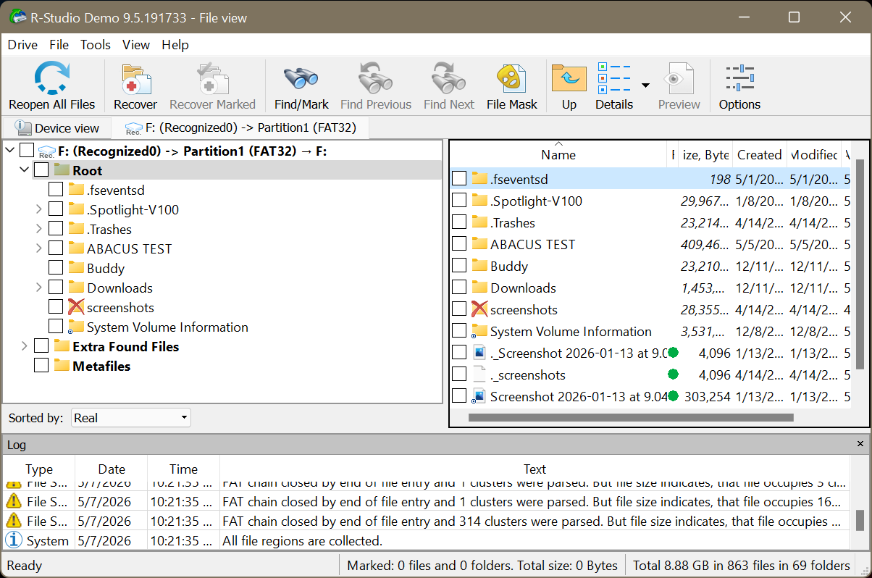872x578 pixels.
Task: Expand the ABACUS TEST tree node
Action: click(39, 248)
